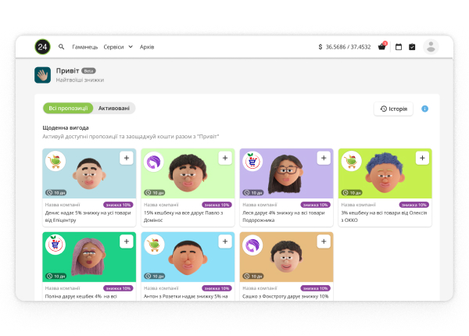Add Денис Епіцентр offer with plus button
Screen dimensions: 469x336
(x=126, y=158)
